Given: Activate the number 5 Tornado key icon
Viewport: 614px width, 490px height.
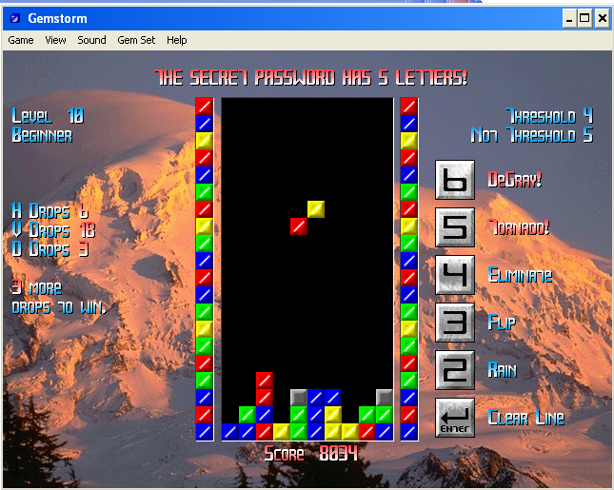Looking at the screenshot, I should pyautogui.click(x=455, y=227).
